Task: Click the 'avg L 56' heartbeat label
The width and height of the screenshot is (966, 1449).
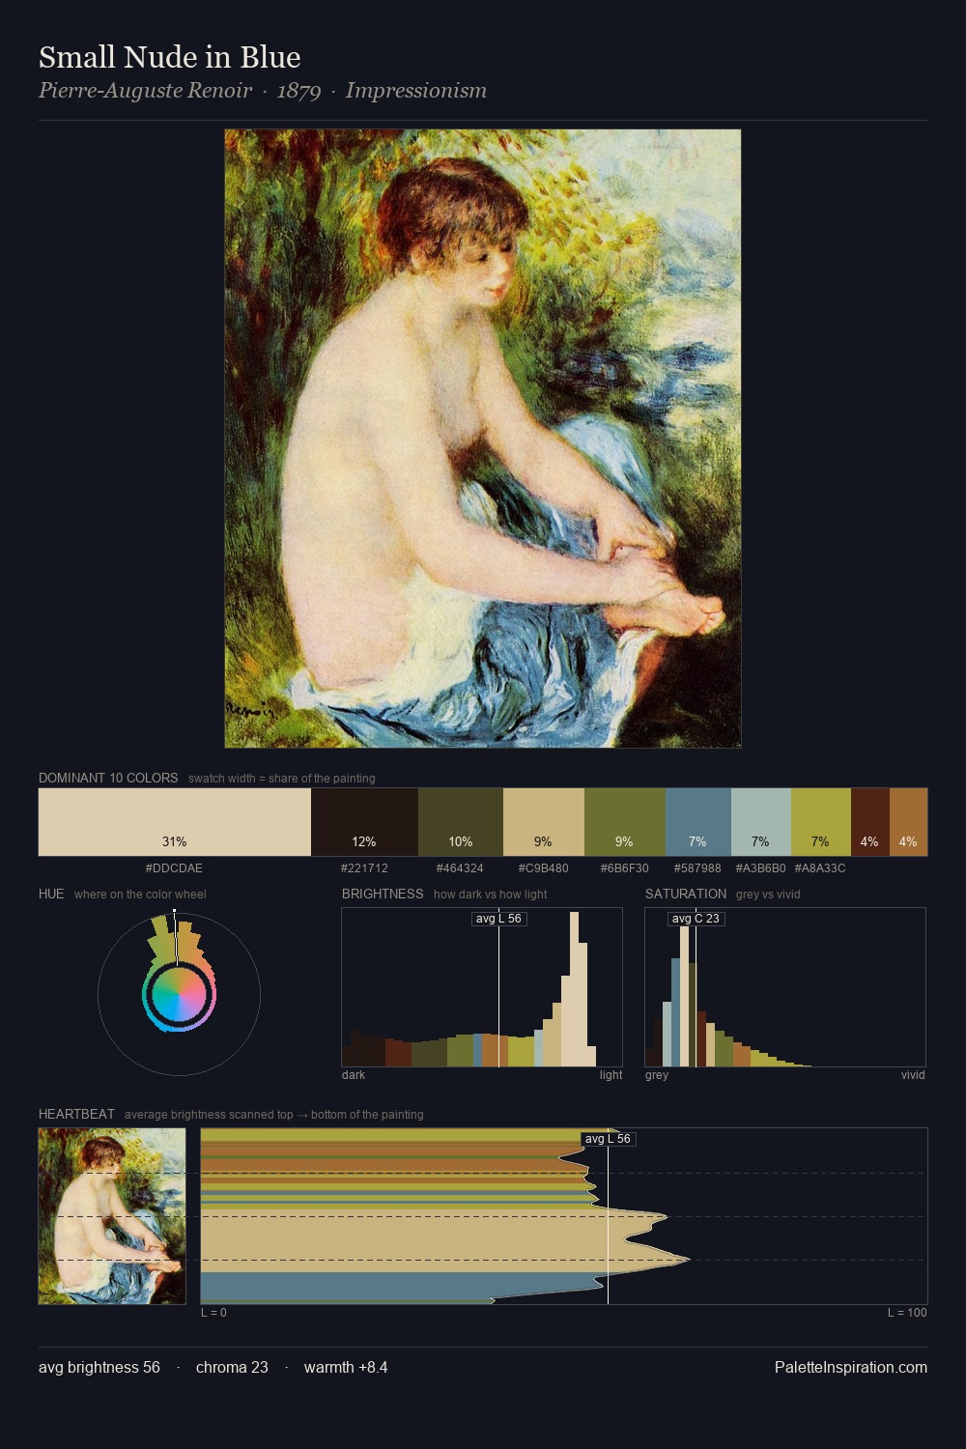Action: [x=608, y=1139]
